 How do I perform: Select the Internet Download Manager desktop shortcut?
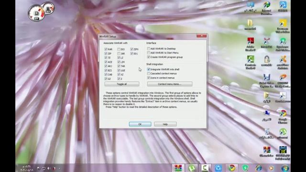click(267, 8)
